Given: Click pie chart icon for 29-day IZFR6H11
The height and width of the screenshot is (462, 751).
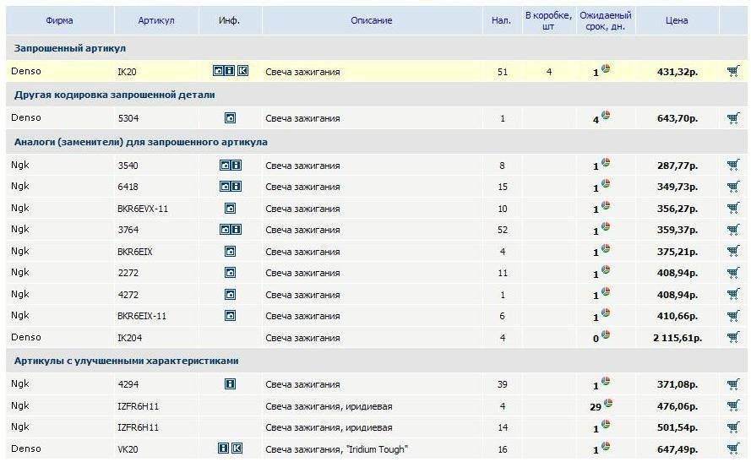Looking at the screenshot, I should tap(606, 404).
